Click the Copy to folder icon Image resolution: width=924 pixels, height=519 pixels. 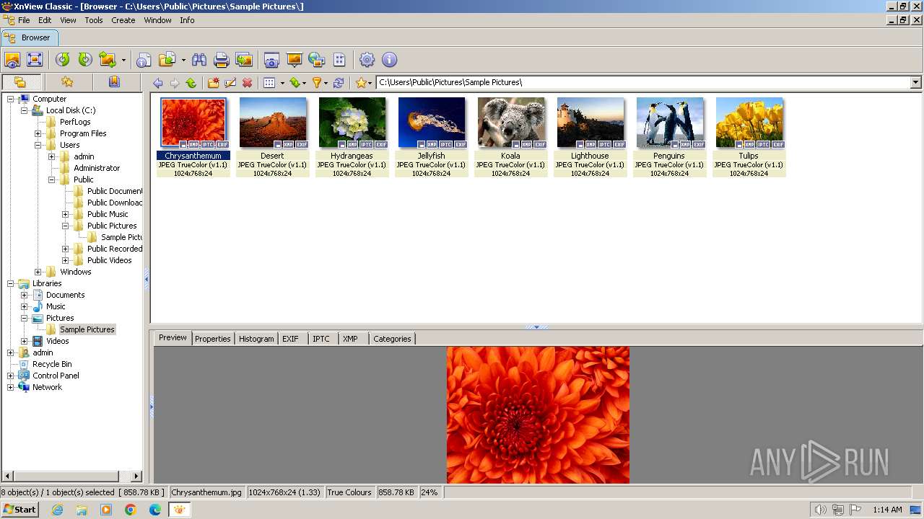pos(167,60)
